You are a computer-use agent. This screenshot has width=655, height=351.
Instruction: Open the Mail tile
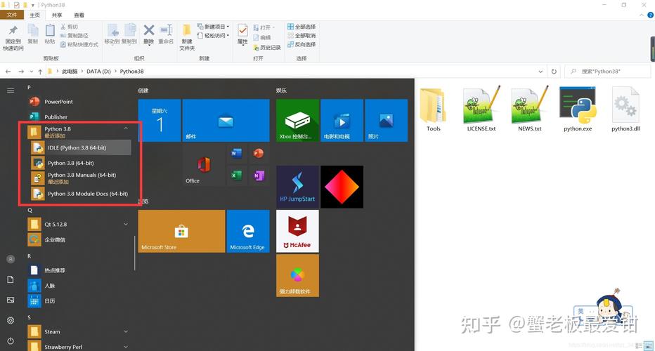(226, 120)
